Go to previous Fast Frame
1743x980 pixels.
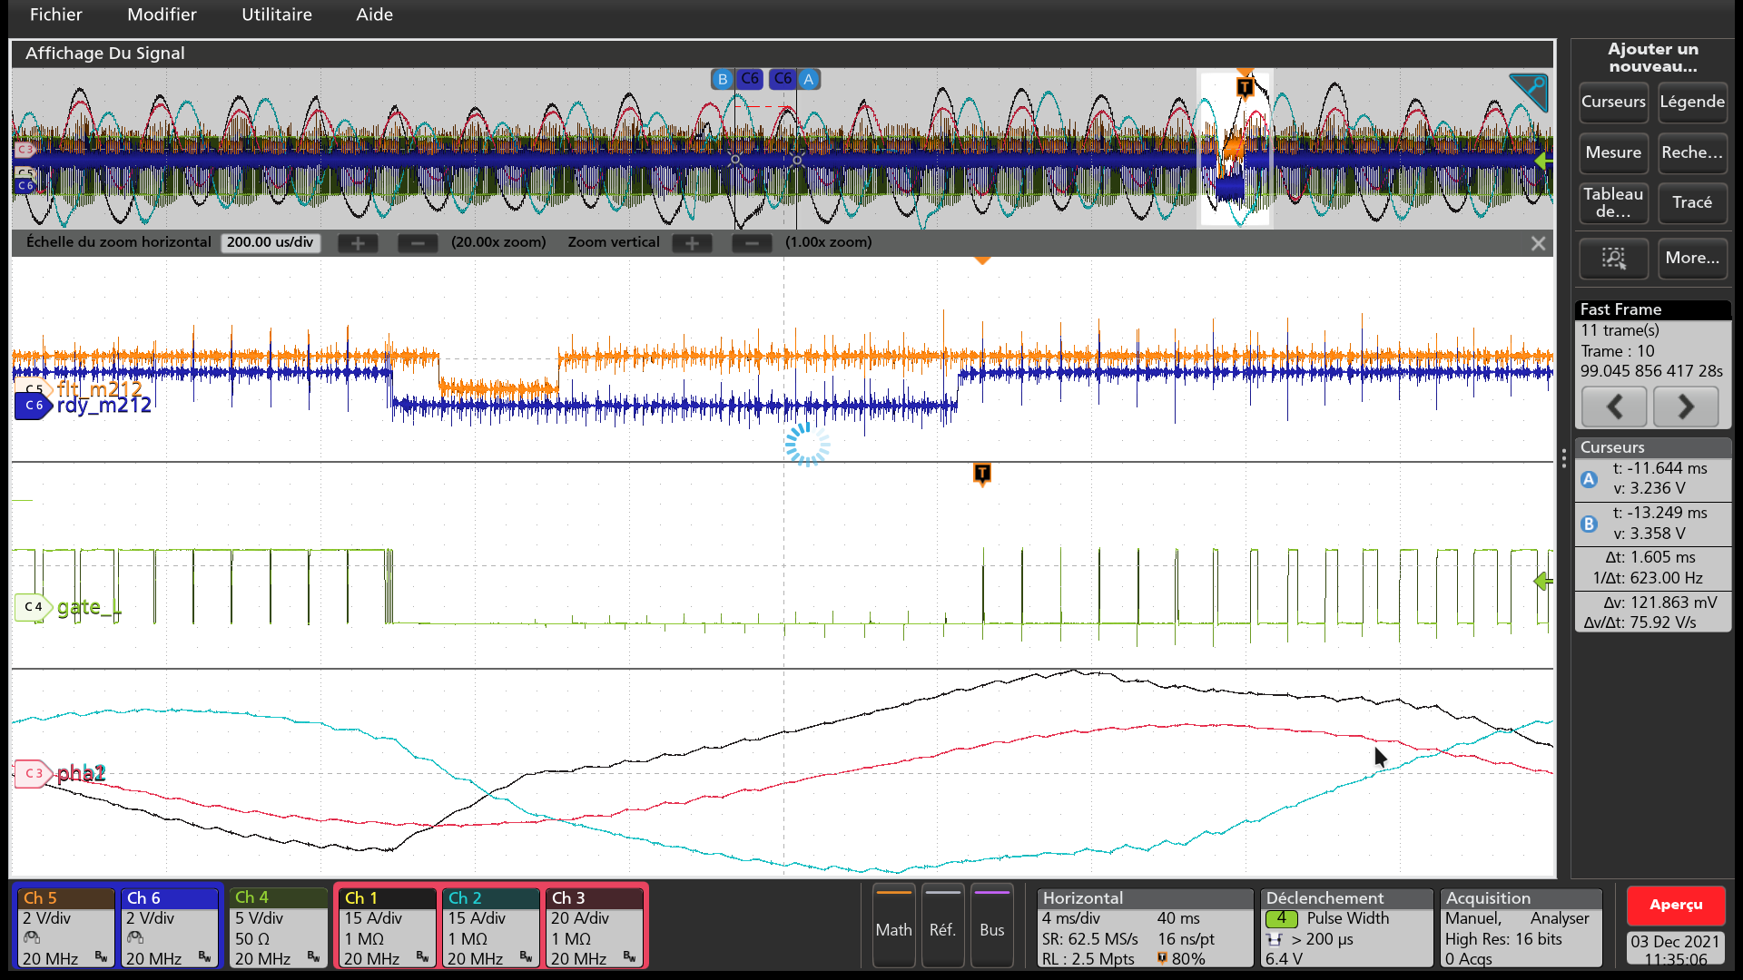(1614, 407)
